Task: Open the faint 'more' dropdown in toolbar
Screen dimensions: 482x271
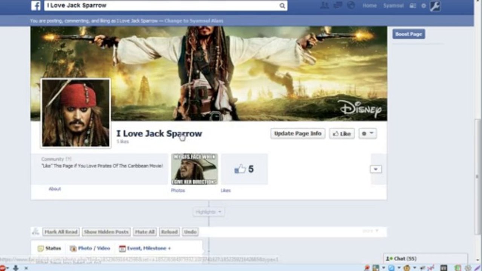Action: pos(370,231)
